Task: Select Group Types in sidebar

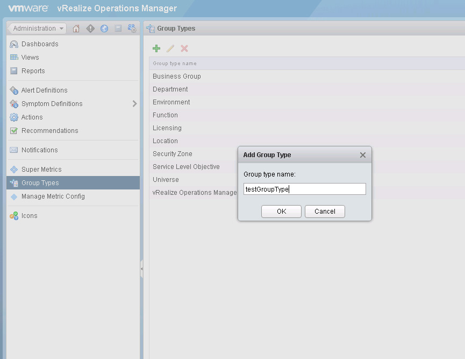Action: pyautogui.click(x=73, y=183)
